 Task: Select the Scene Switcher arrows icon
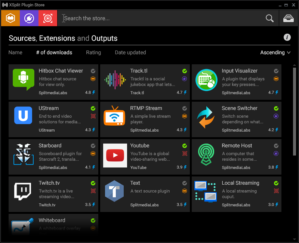coord(205,117)
